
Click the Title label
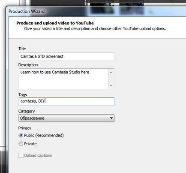tap(22, 49)
